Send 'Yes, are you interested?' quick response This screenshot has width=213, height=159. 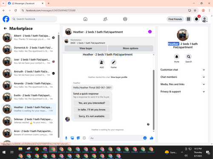tap(92, 103)
